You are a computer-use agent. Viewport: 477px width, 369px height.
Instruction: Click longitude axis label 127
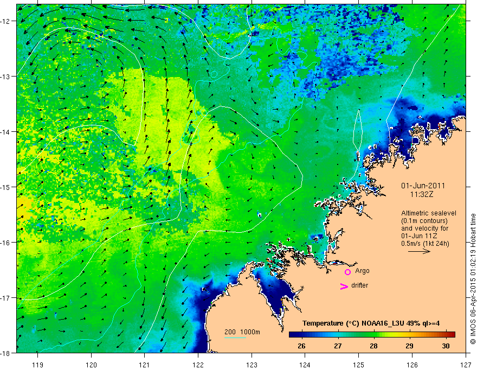point(466,365)
